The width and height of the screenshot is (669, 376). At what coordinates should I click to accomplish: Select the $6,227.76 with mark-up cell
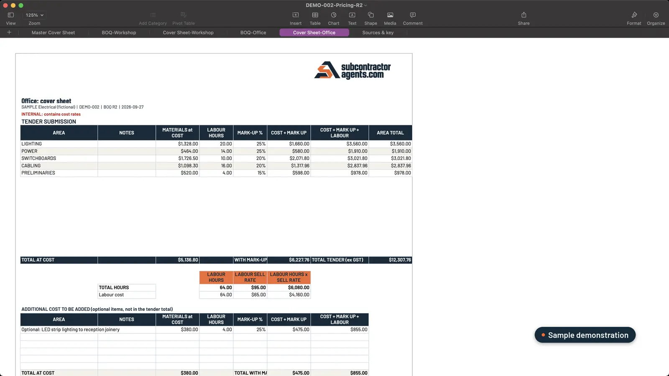(289, 260)
